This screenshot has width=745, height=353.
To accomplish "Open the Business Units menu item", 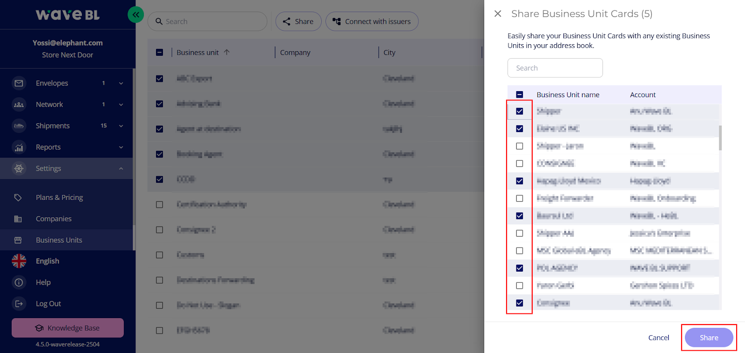I will coord(59,240).
